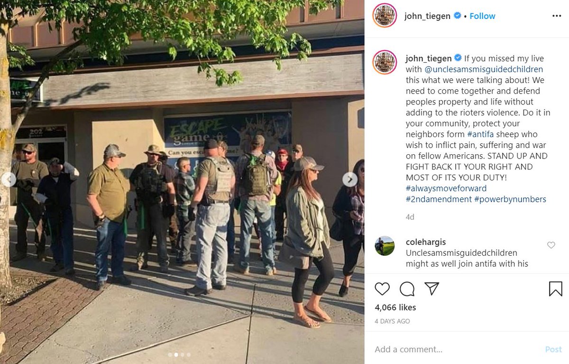
Task: Open the three-dot more options menu
Action: (x=557, y=16)
